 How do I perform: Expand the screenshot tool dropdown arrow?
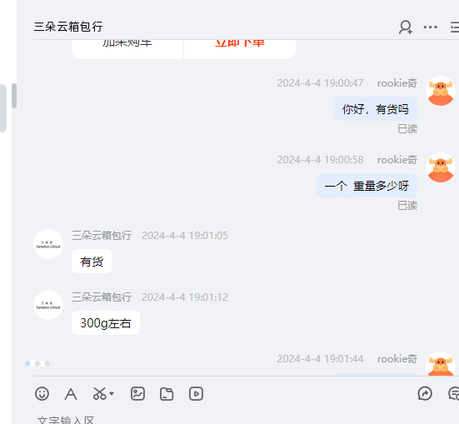click(x=112, y=394)
